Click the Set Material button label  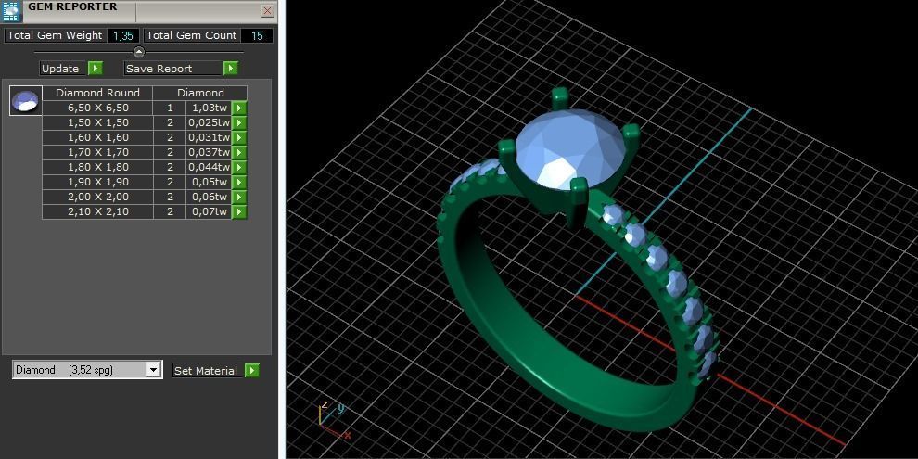click(208, 371)
